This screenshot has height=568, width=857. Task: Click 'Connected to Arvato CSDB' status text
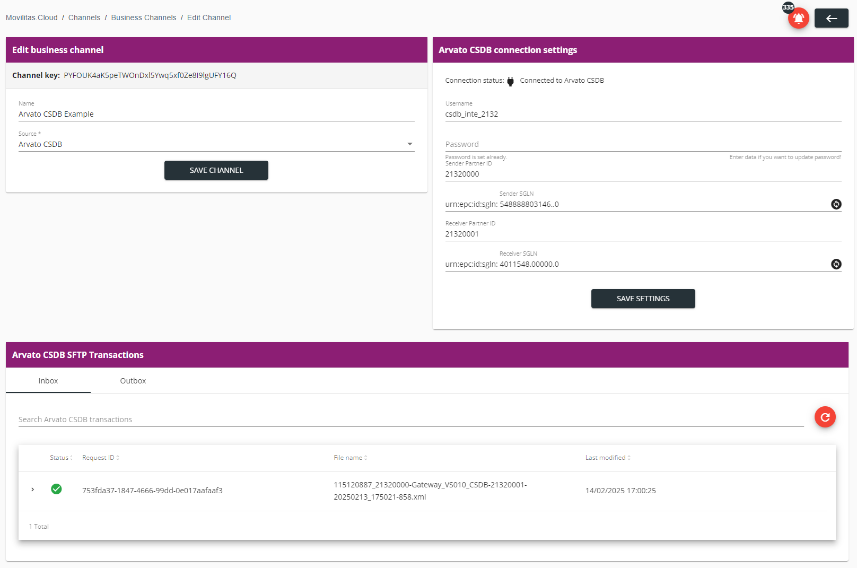pos(562,81)
